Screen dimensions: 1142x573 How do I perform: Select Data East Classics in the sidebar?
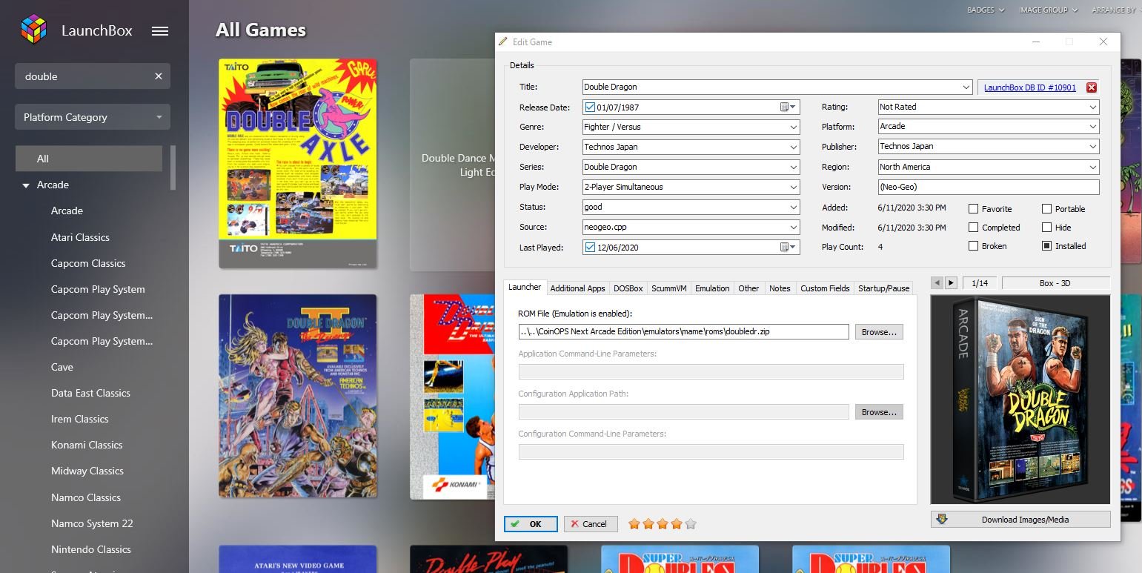point(90,393)
